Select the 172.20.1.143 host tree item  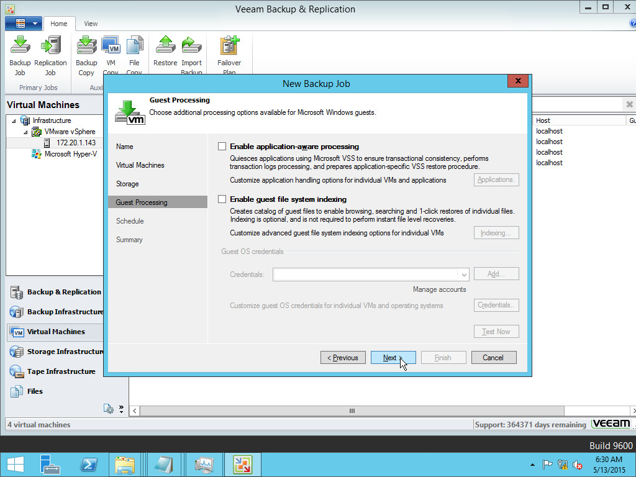pyautogui.click(x=76, y=143)
